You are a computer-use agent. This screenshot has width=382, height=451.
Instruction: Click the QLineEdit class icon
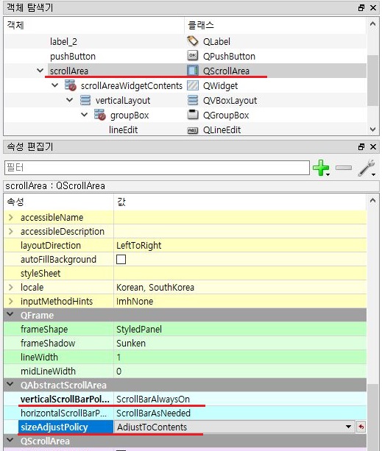tap(192, 130)
